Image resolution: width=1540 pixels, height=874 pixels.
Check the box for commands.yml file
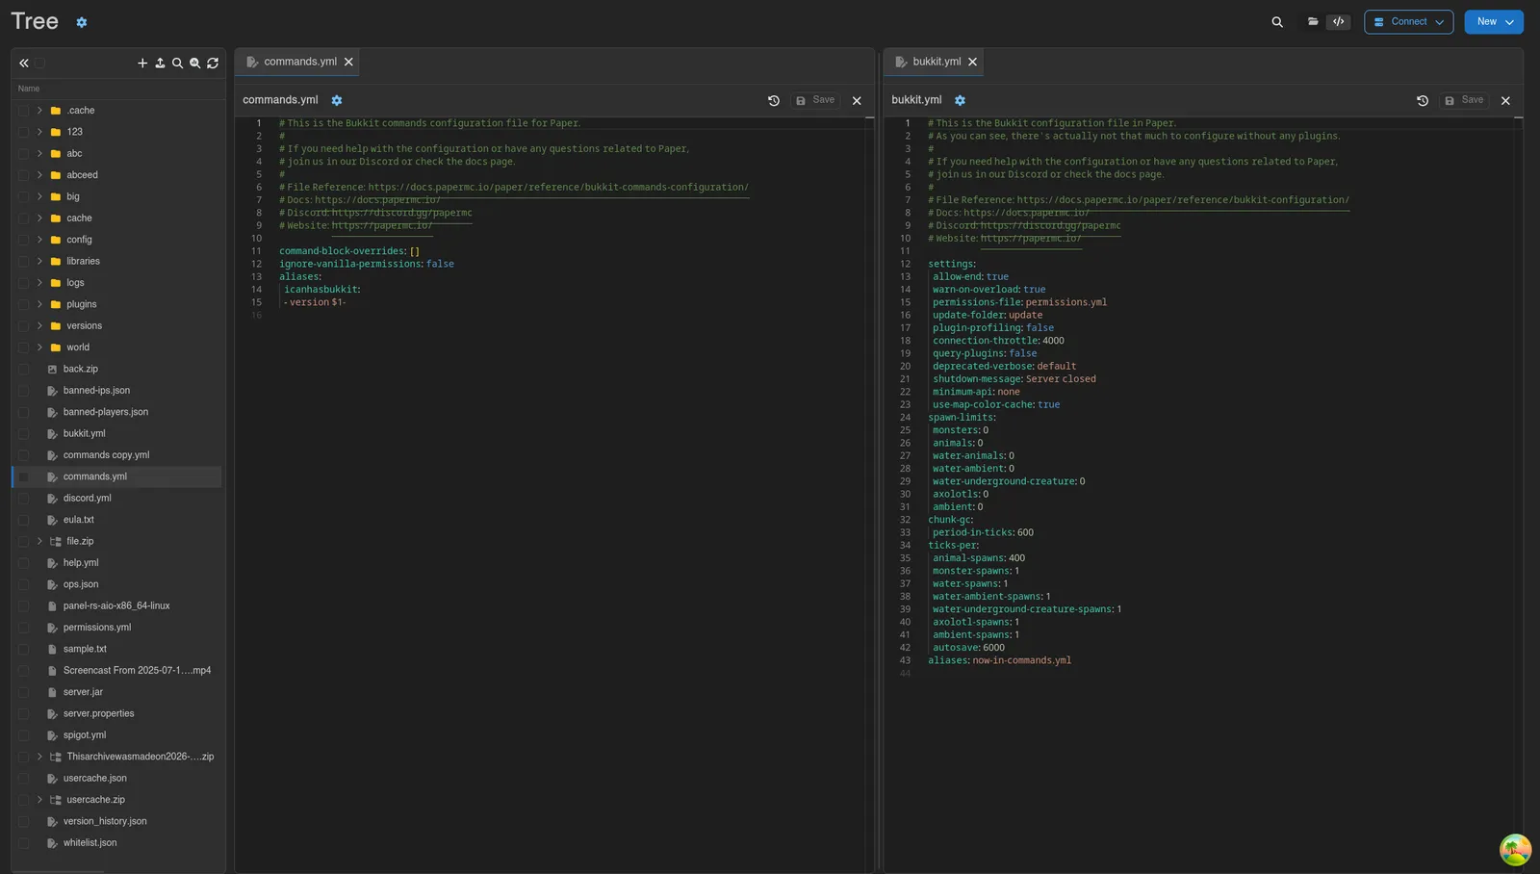click(23, 476)
